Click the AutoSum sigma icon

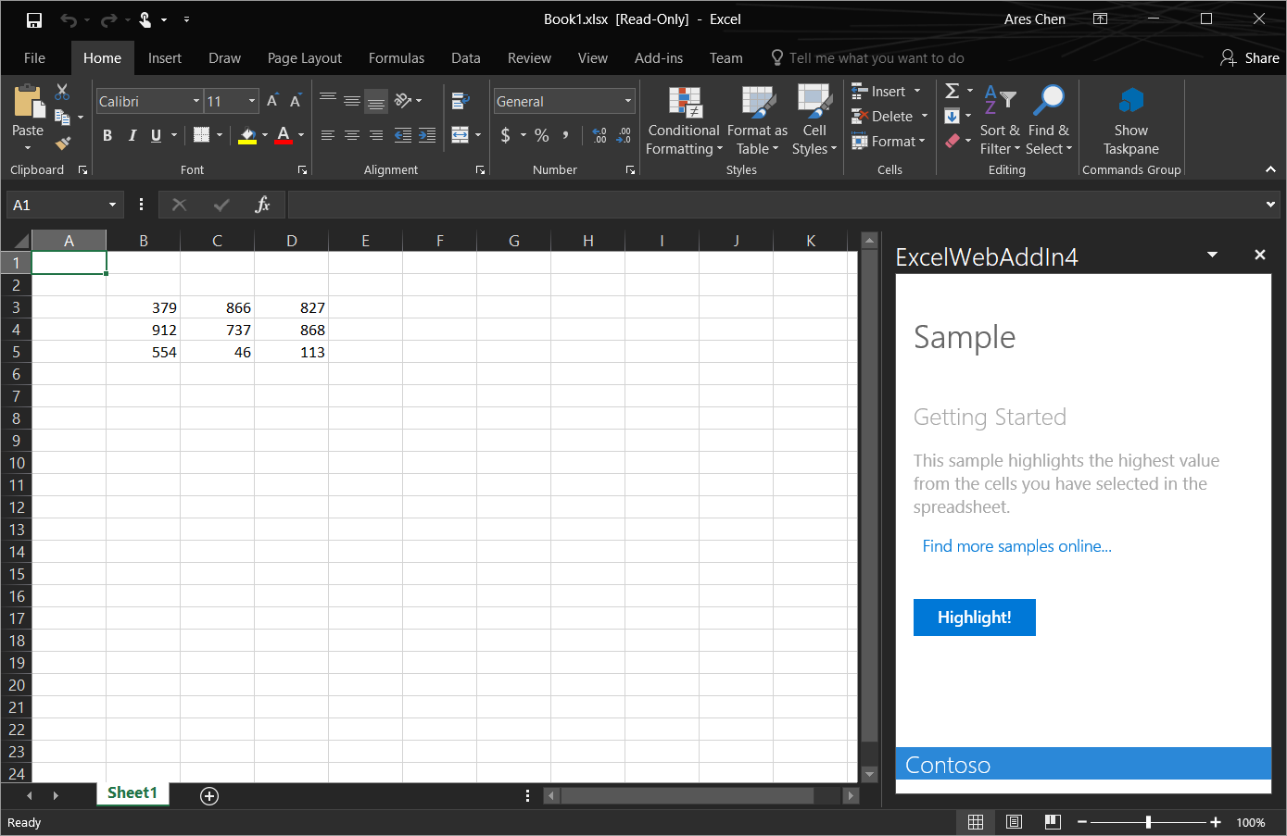pos(952,91)
